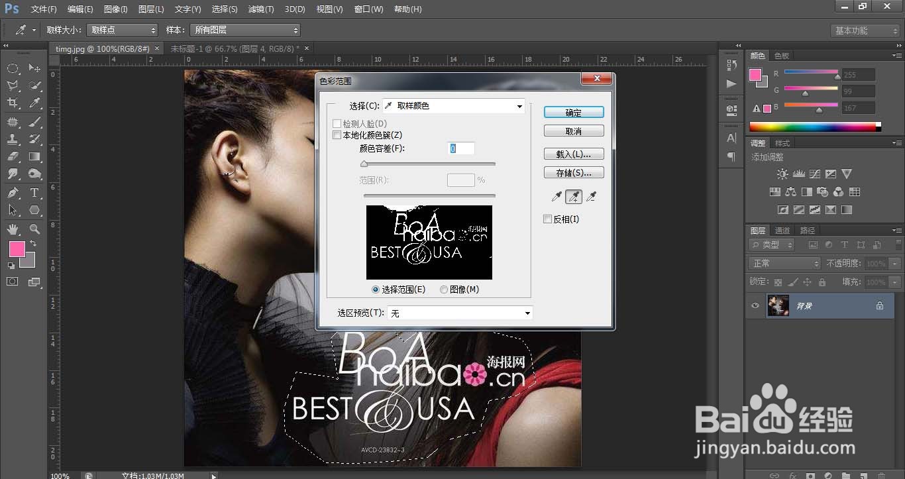The image size is (905, 479).
Task: Click the foreground color swatch in toolbox
Action: pos(17,249)
